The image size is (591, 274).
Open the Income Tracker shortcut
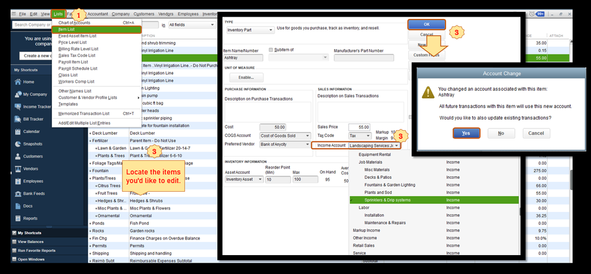(x=37, y=107)
